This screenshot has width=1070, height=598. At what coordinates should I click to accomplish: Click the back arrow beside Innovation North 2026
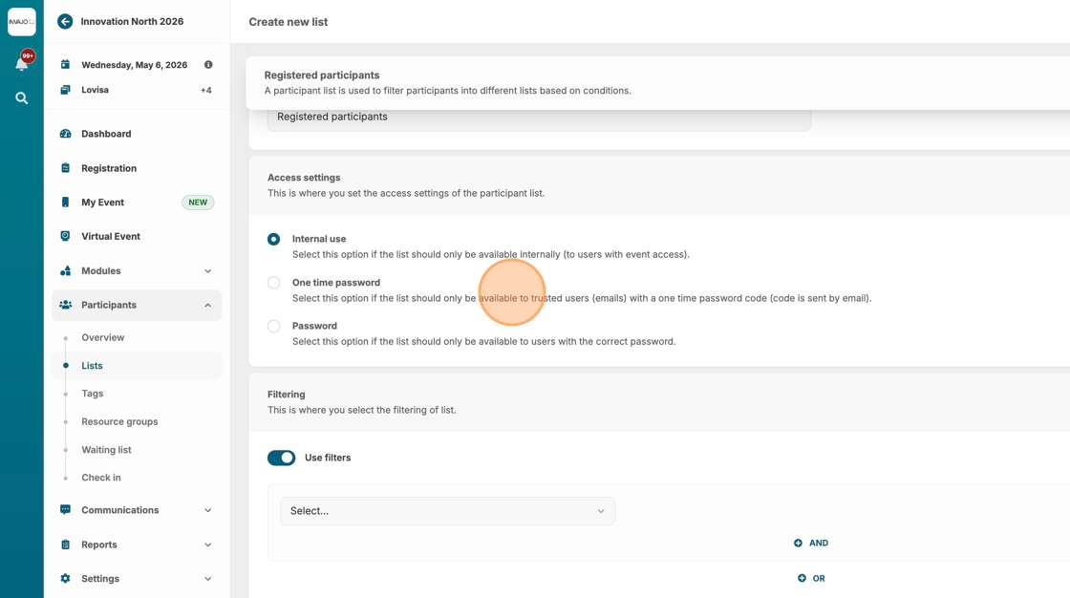[65, 21]
